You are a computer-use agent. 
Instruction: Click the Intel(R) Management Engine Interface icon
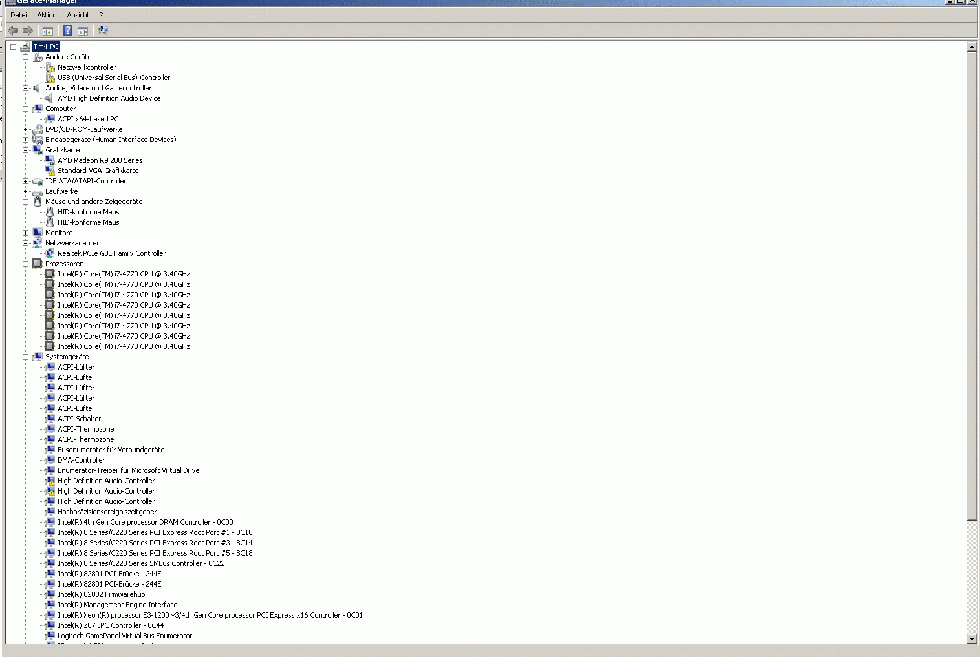click(x=50, y=605)
